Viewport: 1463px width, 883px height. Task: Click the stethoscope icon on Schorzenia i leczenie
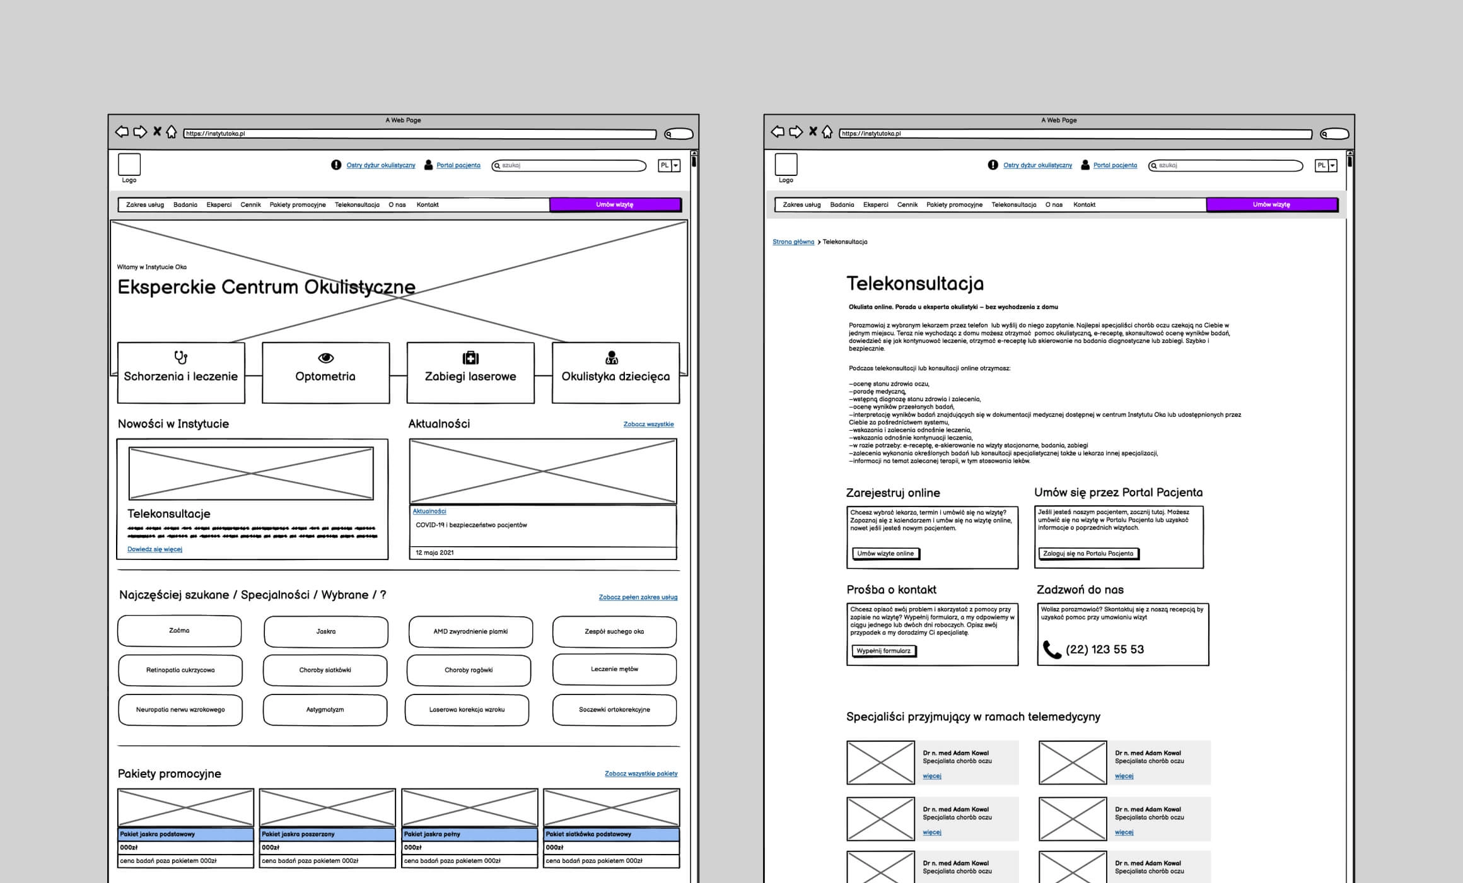click(181, 358)
